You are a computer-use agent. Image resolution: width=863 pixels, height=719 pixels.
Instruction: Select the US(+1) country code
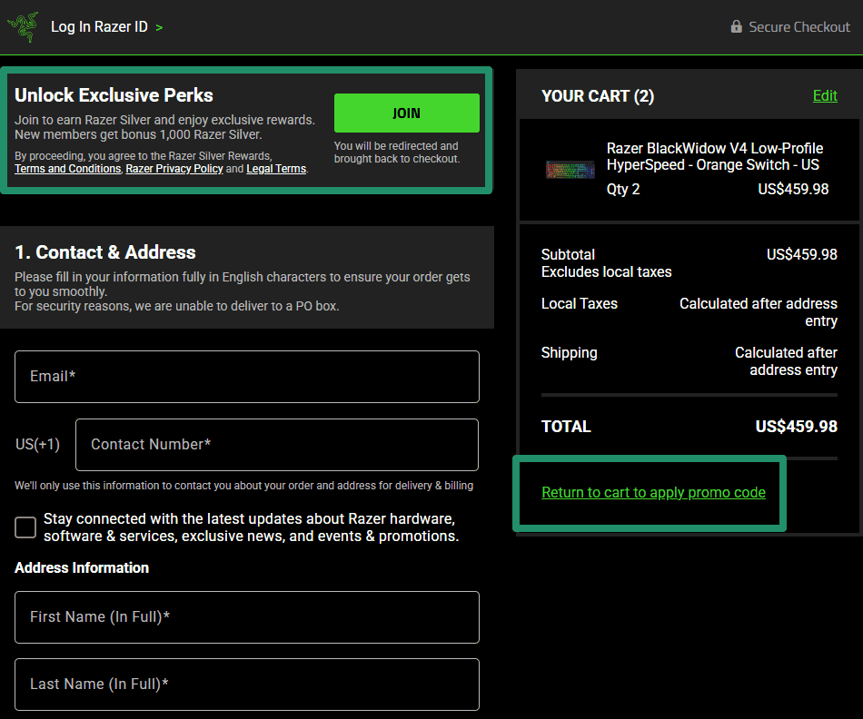[x=37, y=445]
